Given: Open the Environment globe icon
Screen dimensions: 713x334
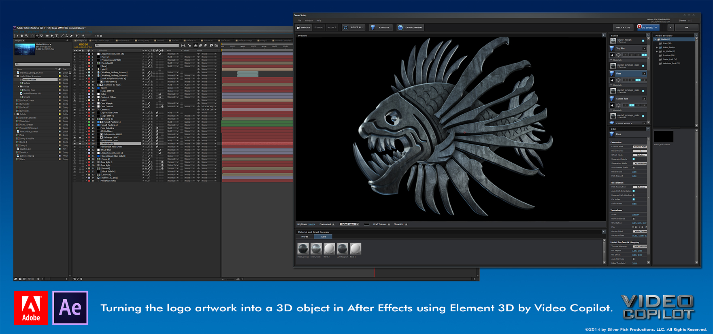Looking at the screenshot, I should point(400,28).
